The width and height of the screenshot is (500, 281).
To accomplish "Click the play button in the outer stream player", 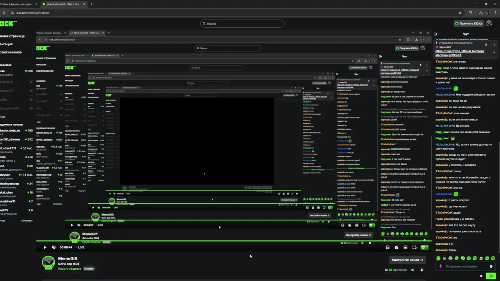I will (45, 247).
